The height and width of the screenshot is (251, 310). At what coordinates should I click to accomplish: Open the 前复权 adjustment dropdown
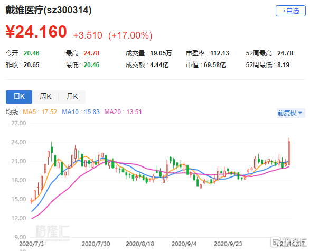point(290,113)
